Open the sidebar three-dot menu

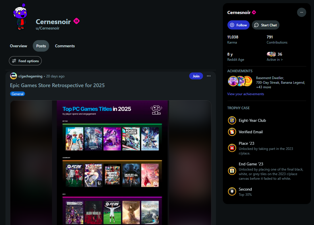(x=301, y=12)
